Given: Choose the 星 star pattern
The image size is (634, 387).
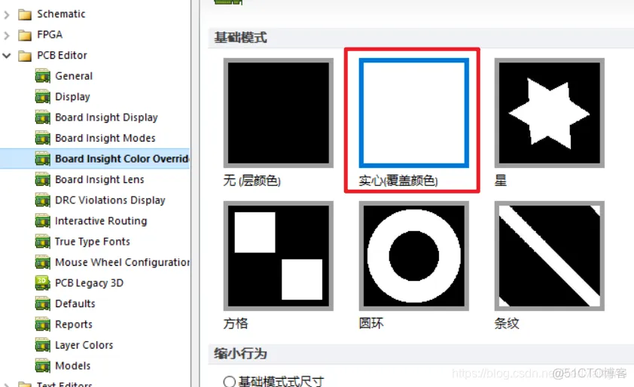Looking at the screenshot, I should (x=549, y=113).
